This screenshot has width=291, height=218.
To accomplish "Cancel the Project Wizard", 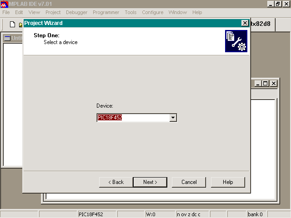I will click(x=189, y=182).
